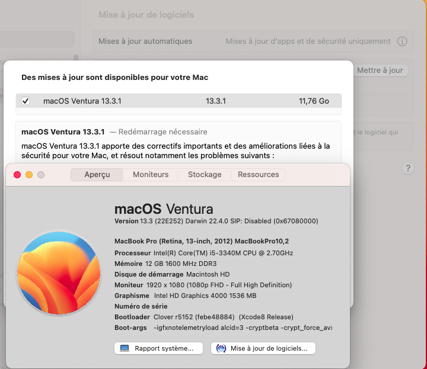The width and height of the screenshot is (427, 369).
Task: Click the Mises à jour automatiques row
Action: [x=253, y=41]
